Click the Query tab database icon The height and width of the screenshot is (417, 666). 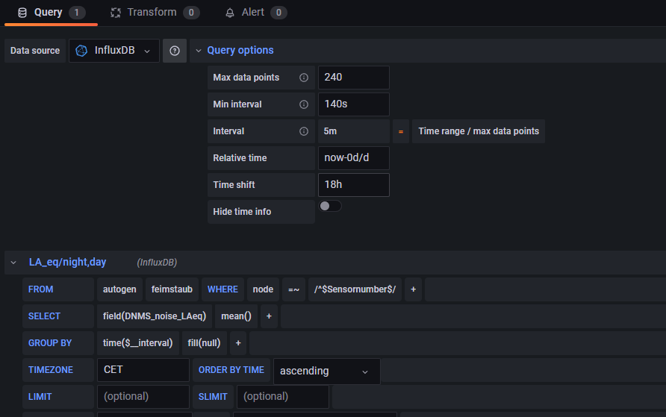pos(22,13)
